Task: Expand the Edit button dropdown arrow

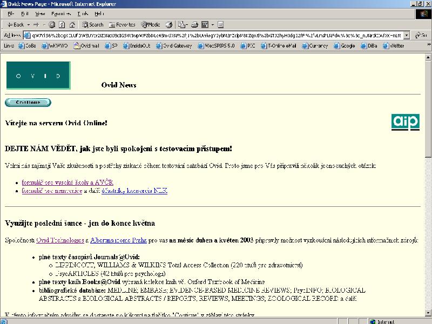Action: point(212,25)
